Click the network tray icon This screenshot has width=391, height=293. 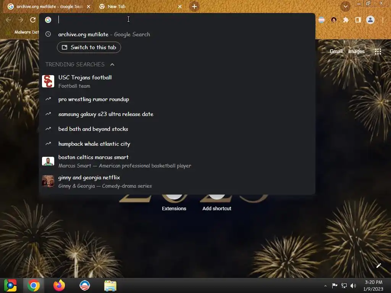click(x=344, y=286)
